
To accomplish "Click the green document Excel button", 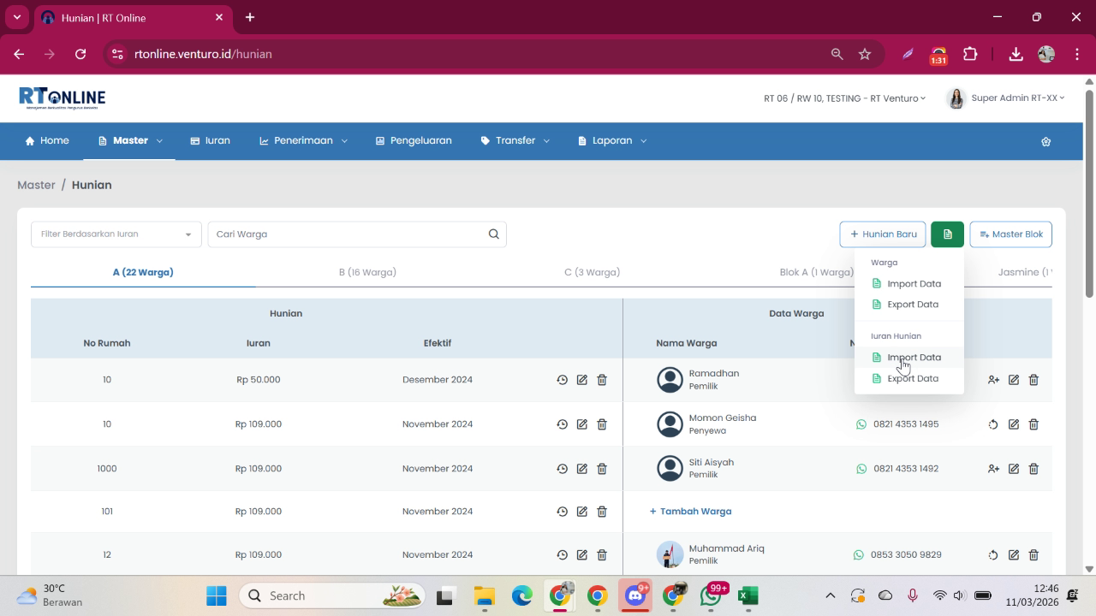I will 947,234.
